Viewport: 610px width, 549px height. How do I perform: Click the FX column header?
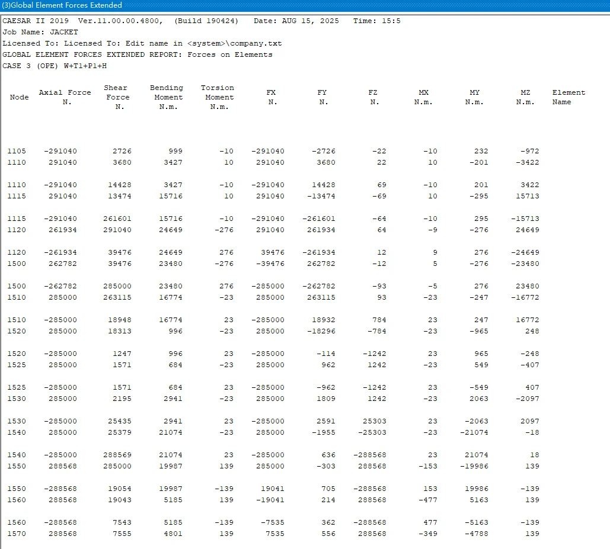pos(272,97)
